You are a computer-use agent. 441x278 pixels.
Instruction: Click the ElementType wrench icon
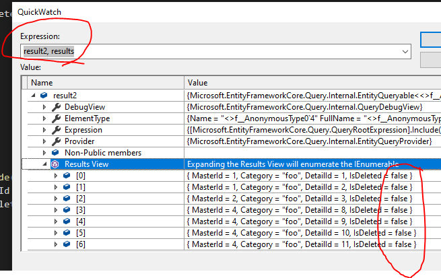point(56,118)
